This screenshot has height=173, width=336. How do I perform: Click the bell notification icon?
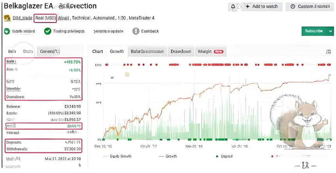pos(233,7)
